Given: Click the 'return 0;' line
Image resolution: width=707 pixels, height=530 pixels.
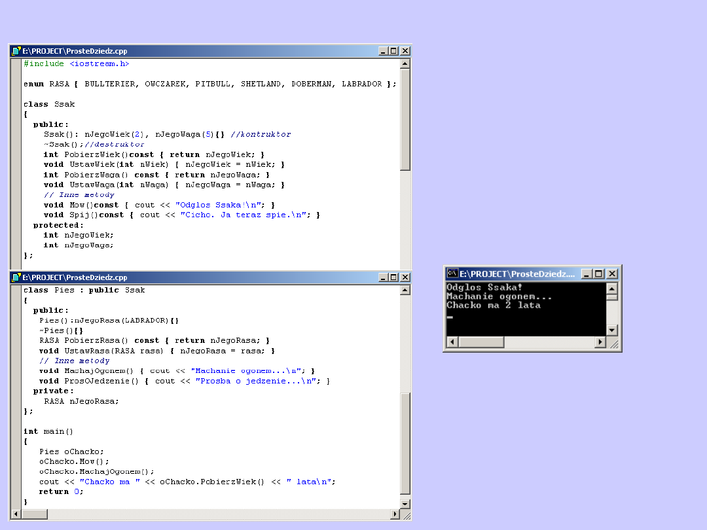Looking at the screenshot, I should [62, 491].
